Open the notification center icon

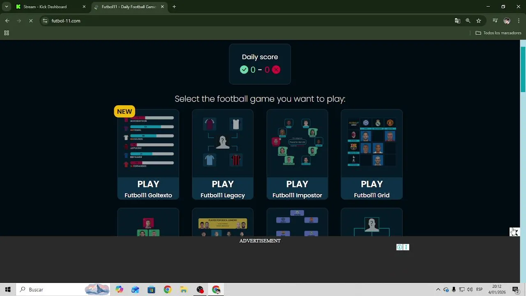click(x=516, y=289)
